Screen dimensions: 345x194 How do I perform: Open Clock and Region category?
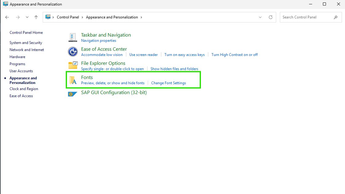tap(24, 89)
